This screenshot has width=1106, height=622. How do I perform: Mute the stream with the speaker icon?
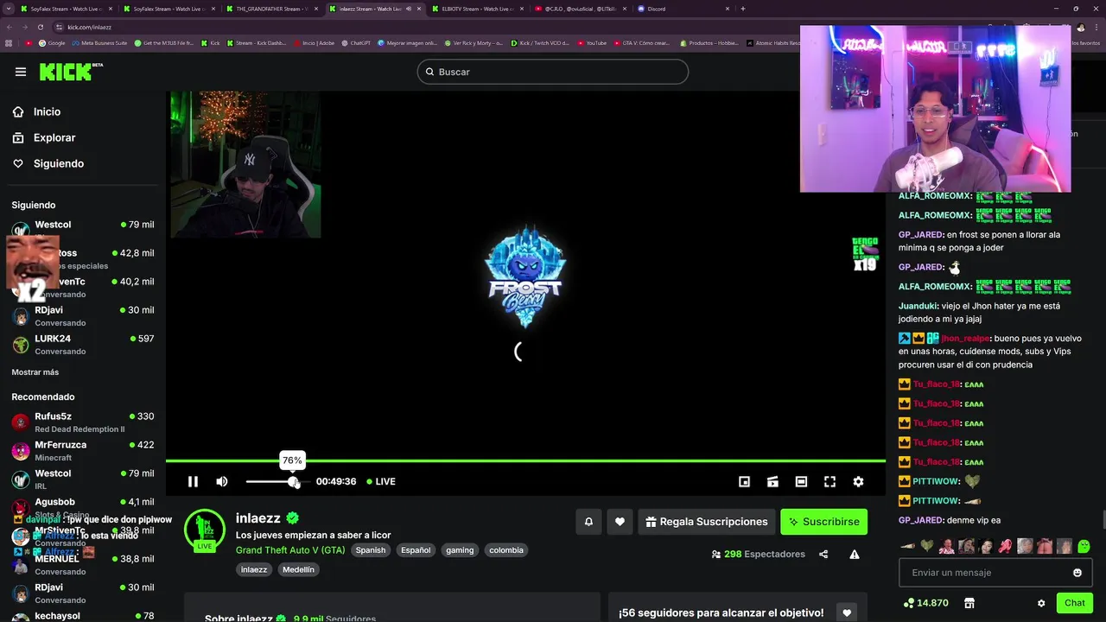222,481
